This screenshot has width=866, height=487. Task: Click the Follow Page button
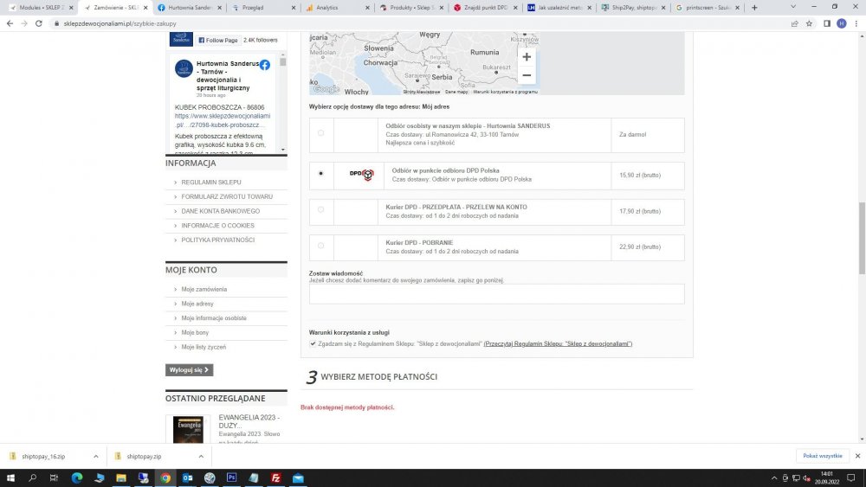point(217,41)
